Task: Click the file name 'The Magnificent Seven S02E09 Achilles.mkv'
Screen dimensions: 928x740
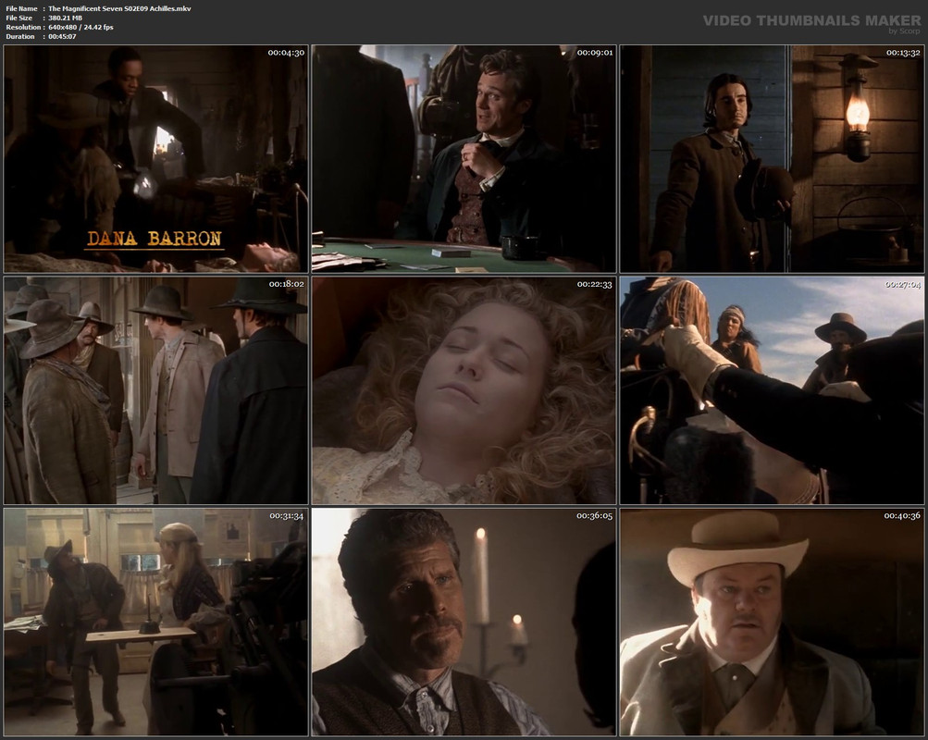Action: (119, 8)
